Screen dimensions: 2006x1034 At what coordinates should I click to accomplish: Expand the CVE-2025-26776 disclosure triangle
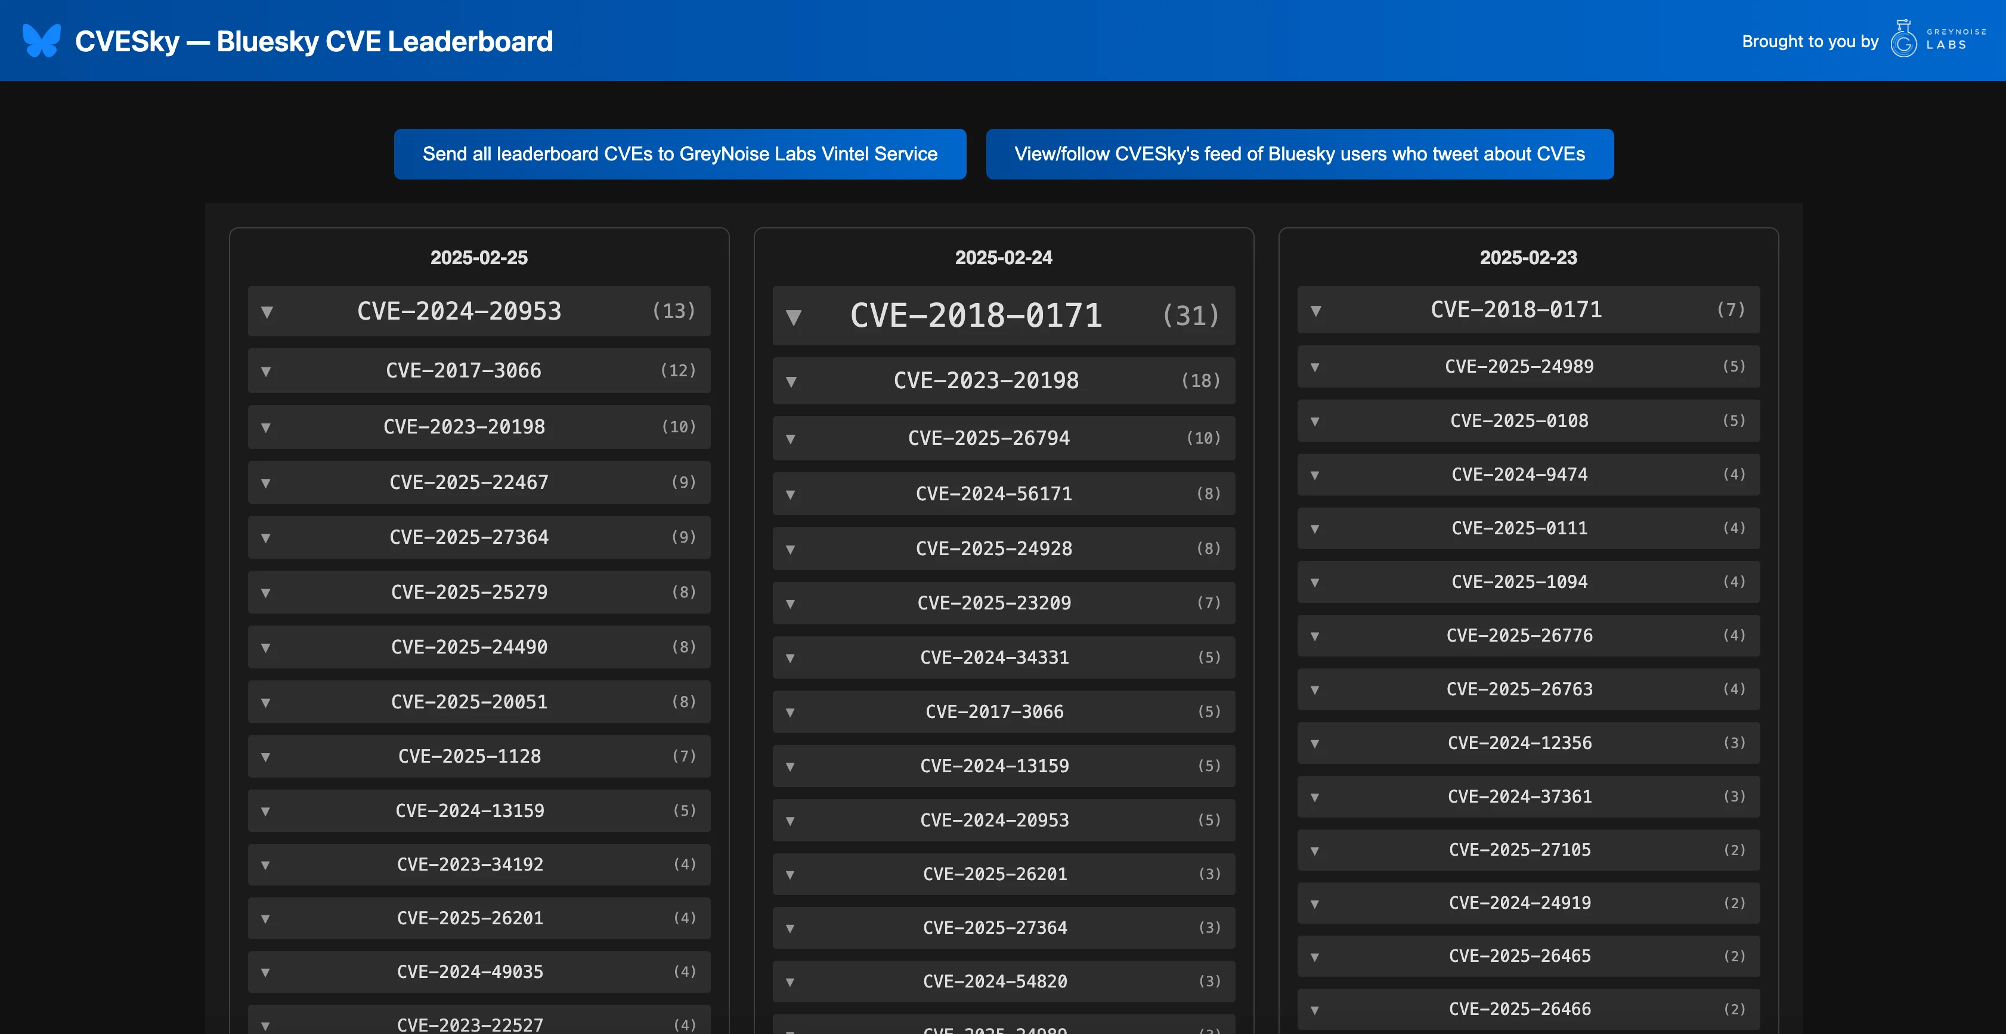pos(1315,636)
